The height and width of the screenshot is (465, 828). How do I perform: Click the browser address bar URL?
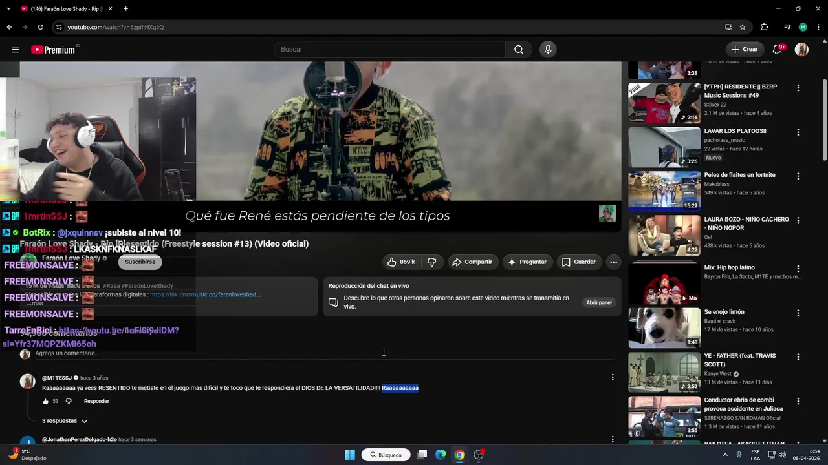pos(116,27)
